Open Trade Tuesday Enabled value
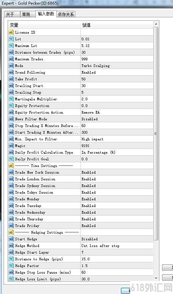The width and height of the screenshot is (173, 294). [x=89, y=206]
